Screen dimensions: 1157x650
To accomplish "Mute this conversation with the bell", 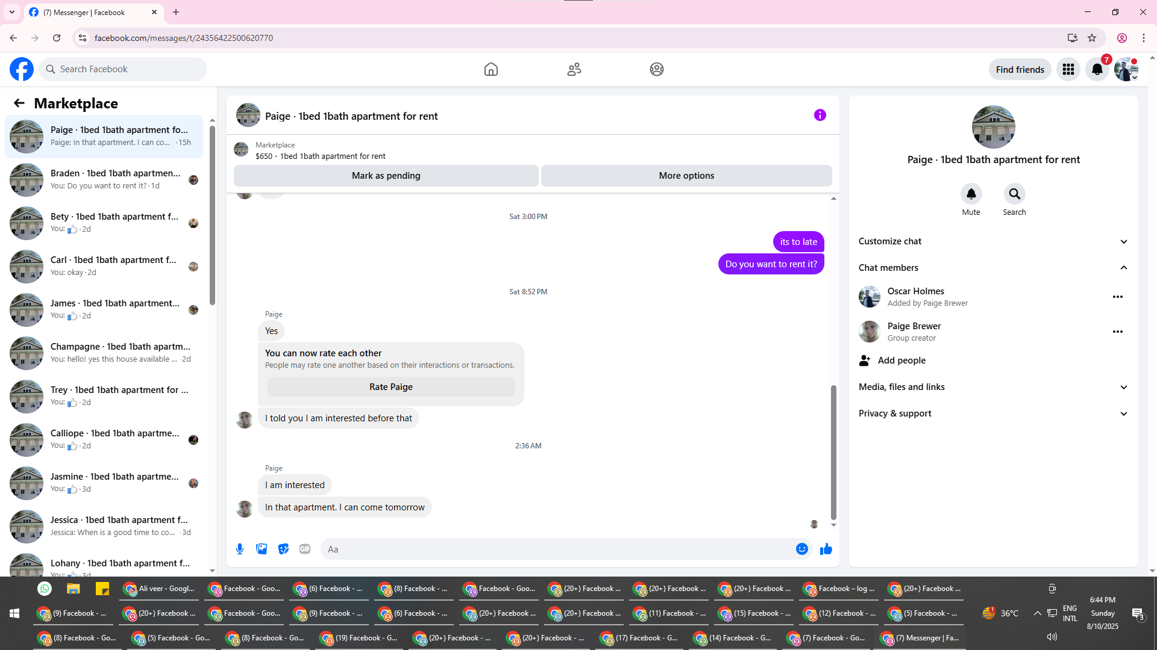I will coord(971,194).
